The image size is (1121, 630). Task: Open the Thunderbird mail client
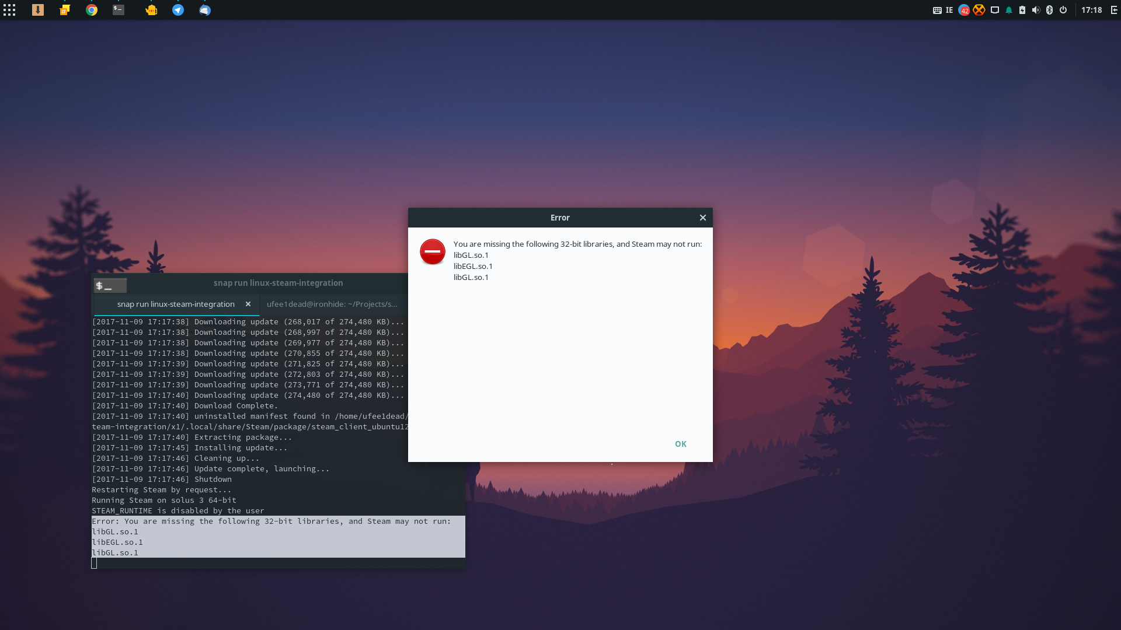tap(205, 10)
